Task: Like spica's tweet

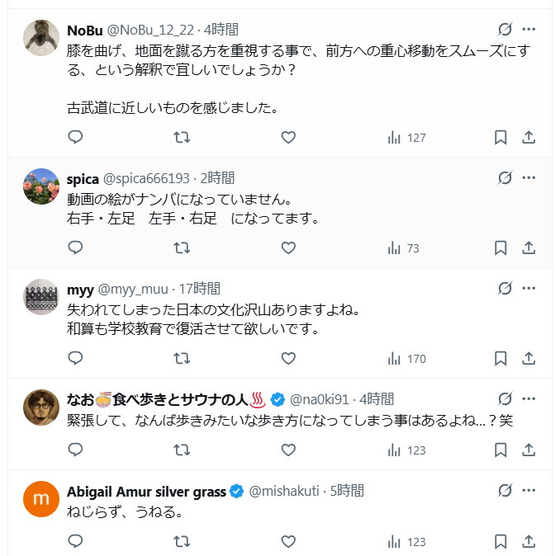Action: (288, 247)
